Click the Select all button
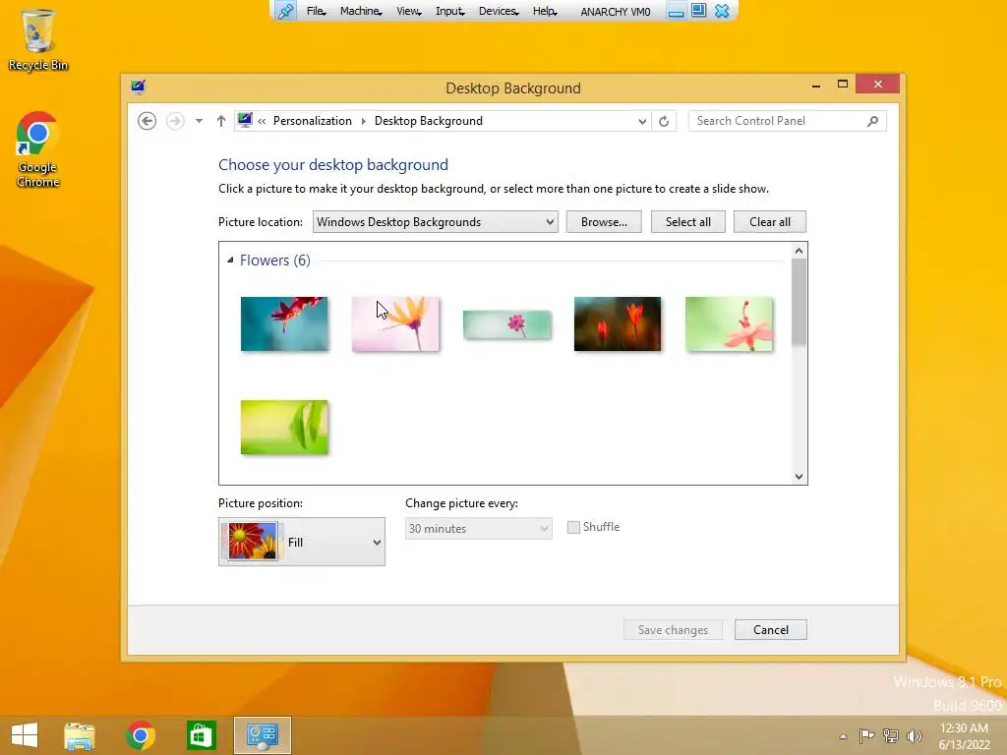Viewport: 1007px width, 755px height. (x=687, y=222)
